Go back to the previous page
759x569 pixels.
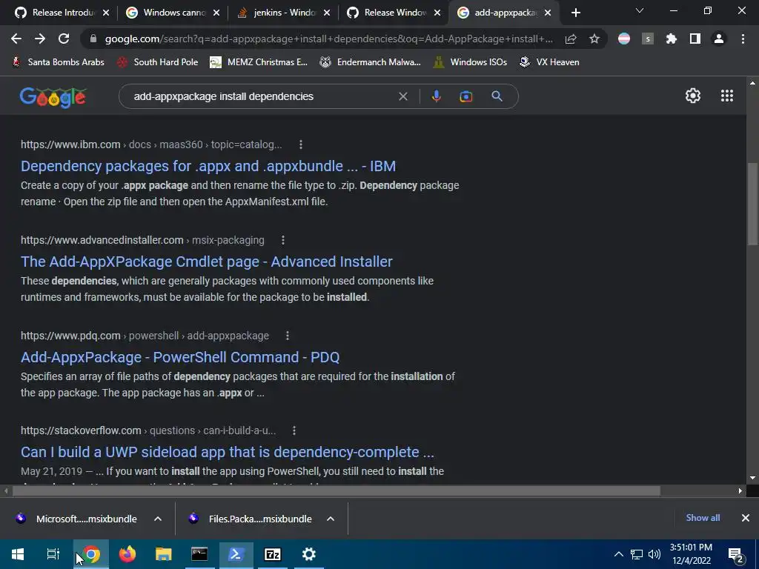pyautogui.click(x=16, y=39)
